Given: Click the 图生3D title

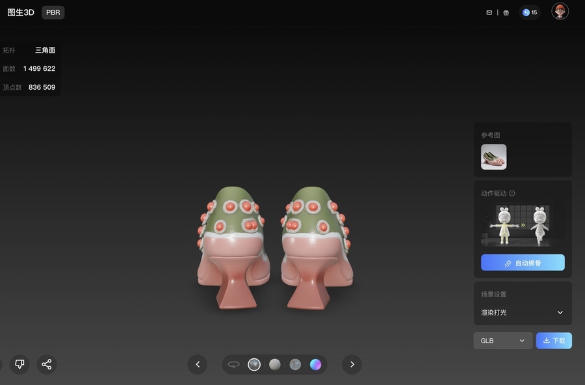Looking at the screenshot, I should coord(21,12).
